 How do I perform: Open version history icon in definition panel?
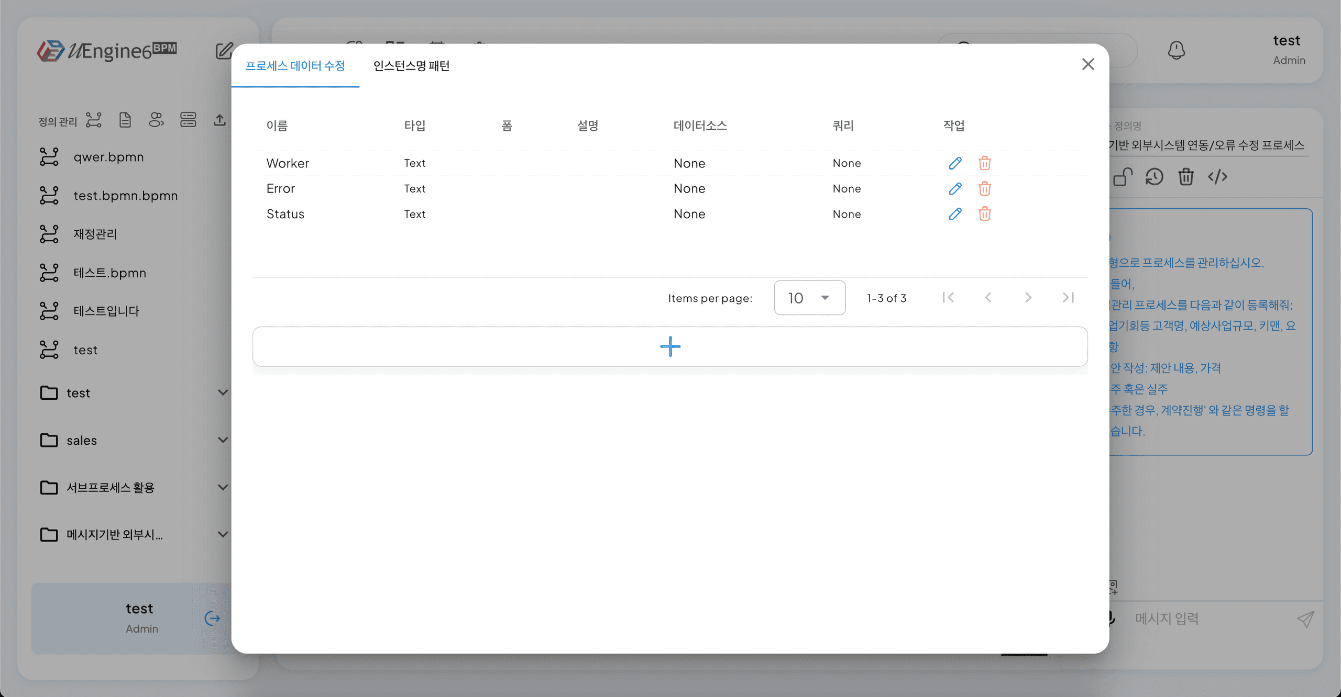1154,177
